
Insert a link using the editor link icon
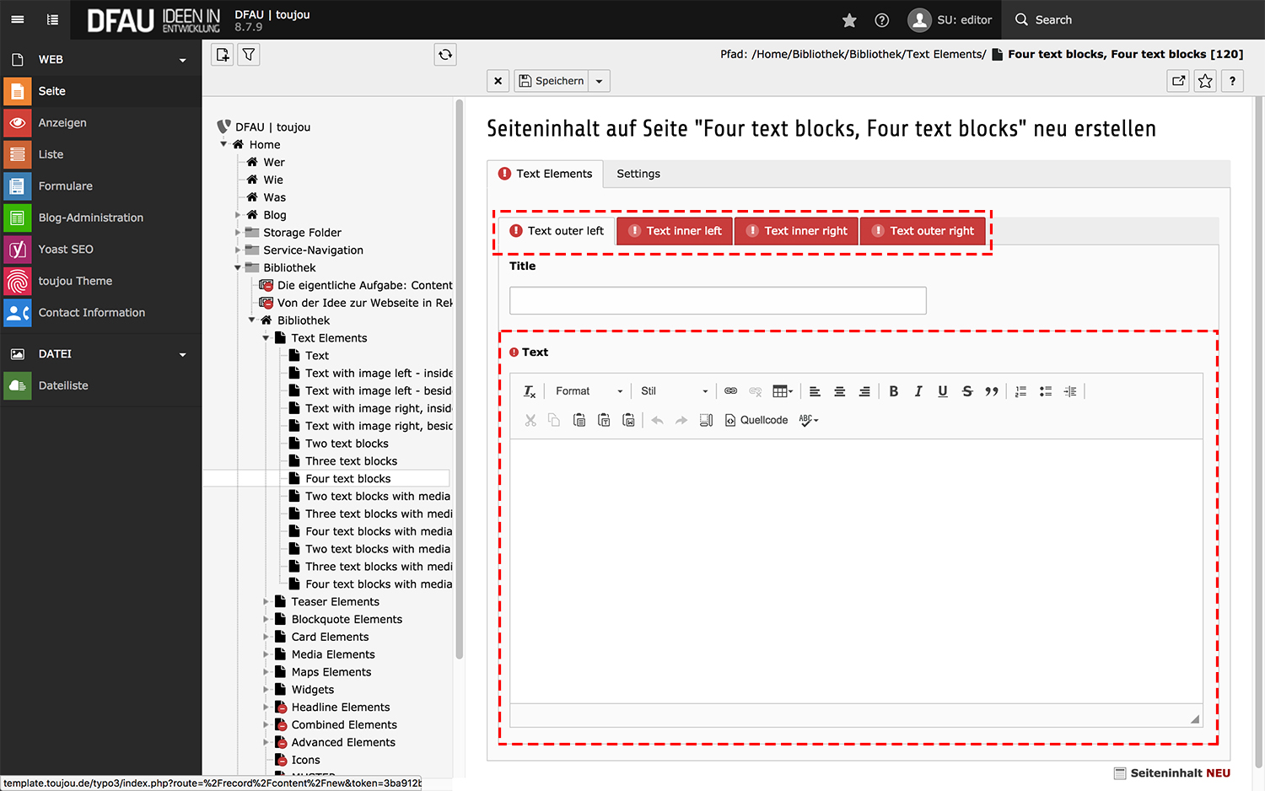pyautogui.click(x=730, y=391)
